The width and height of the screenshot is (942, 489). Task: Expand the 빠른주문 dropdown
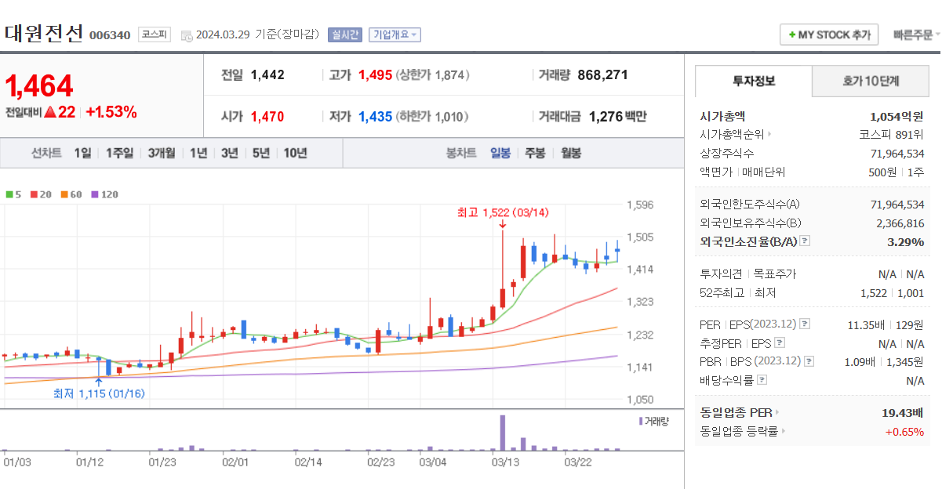point(917,34)
